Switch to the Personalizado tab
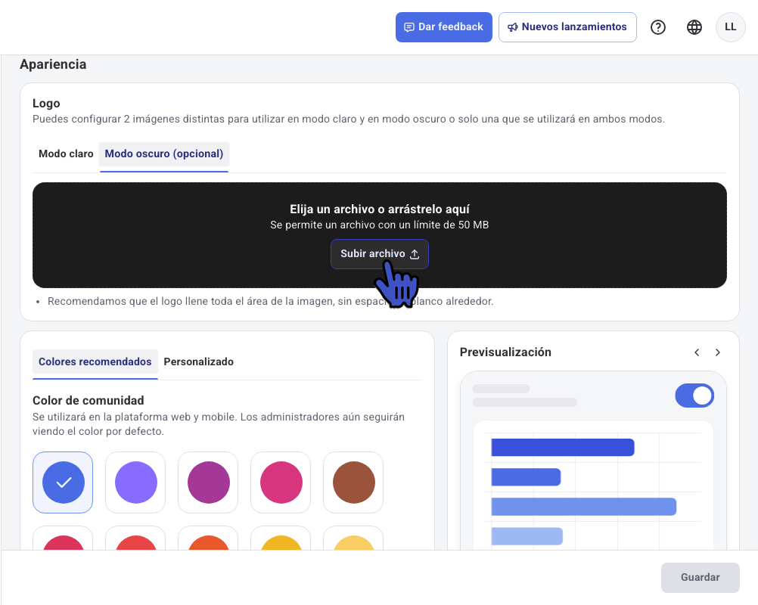The height and width of the screenshot is (605, 758). click(199, 362)
